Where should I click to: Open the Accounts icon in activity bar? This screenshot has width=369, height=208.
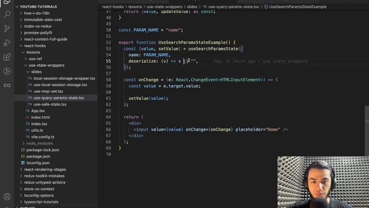click(x=7, y=196)
